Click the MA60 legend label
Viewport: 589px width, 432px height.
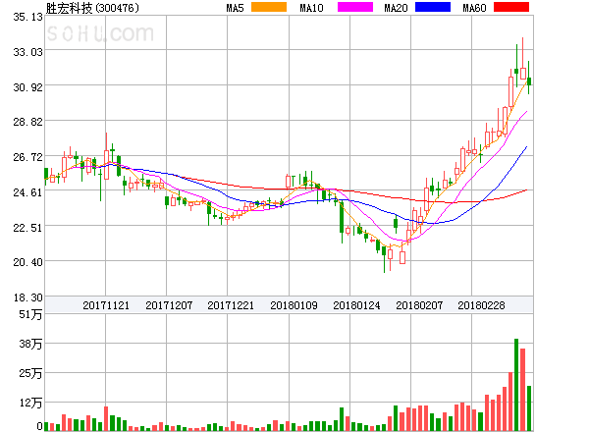click(x=474, y=8)
